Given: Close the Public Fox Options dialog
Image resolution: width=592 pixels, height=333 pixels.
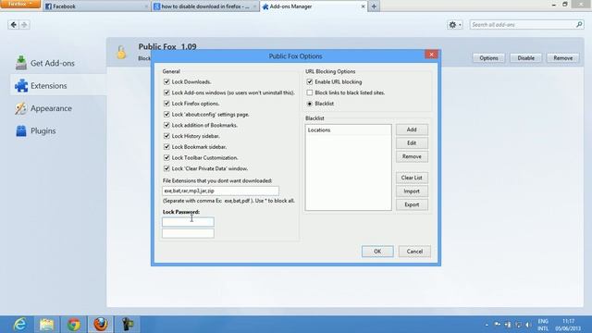Looking at the screenshot, I should (431, 55).
